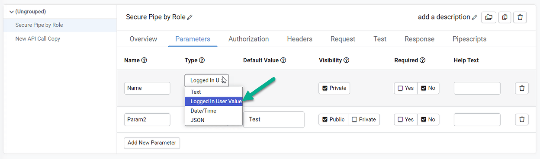Delete the Param2 parameter row

click(521, 120)
